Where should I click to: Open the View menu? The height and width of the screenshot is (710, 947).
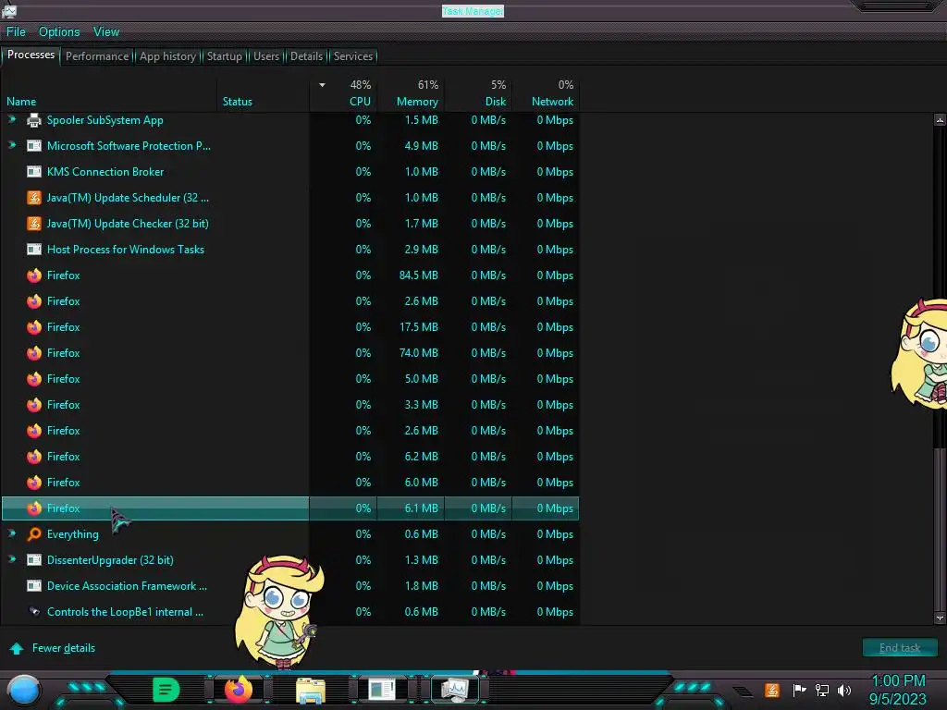coord(106,32)
